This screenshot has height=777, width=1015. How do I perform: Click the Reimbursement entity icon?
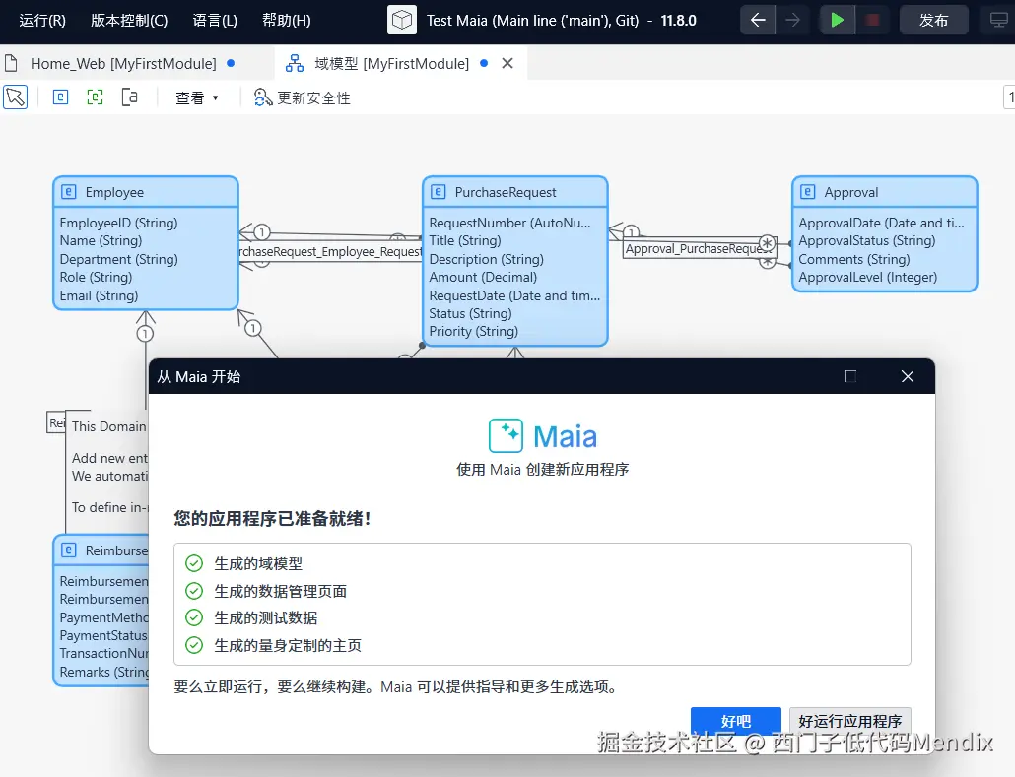[69, 550]
